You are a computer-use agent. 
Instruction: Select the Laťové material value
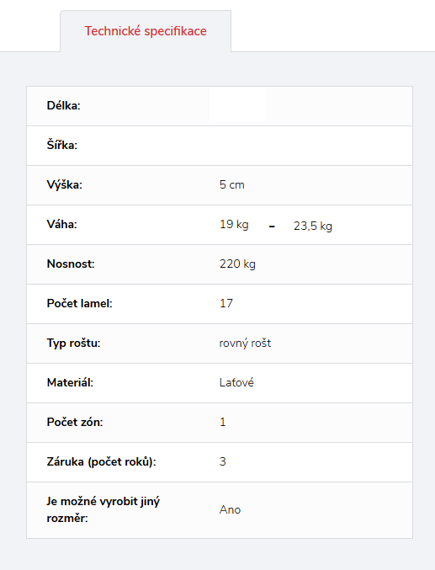pyautogui.click(x=236, y=383)
